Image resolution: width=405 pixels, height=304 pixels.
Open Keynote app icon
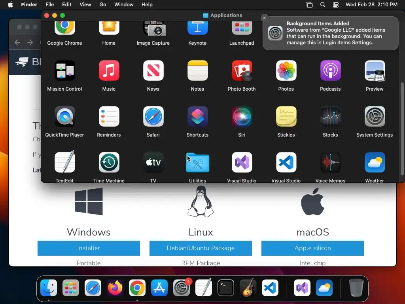pos(198,28)
